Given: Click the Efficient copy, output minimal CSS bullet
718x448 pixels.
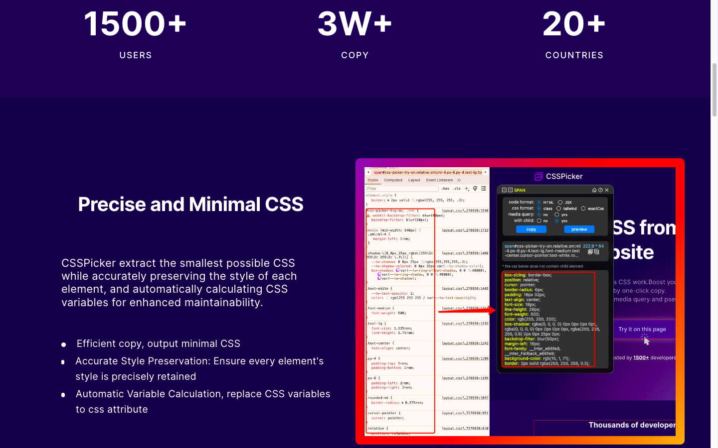Looking at the screenshot, I should [x=158, y=343].
